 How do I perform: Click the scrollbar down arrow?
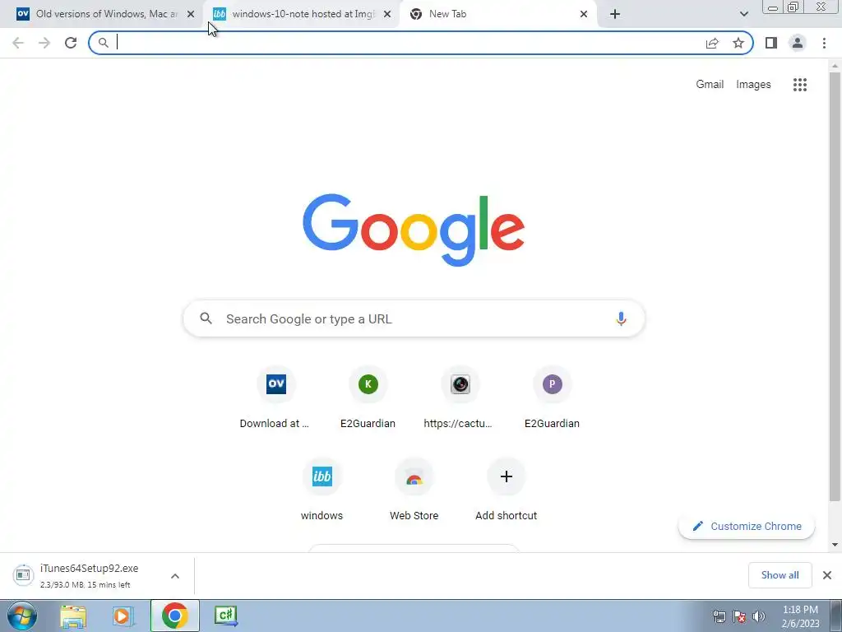point(835,545)
